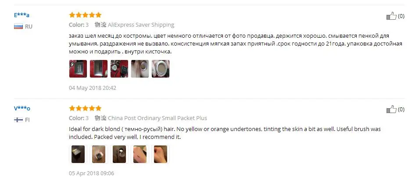Click helpful count (0) on V***o's review
This screenshot has width=408, height=177.
401,110
